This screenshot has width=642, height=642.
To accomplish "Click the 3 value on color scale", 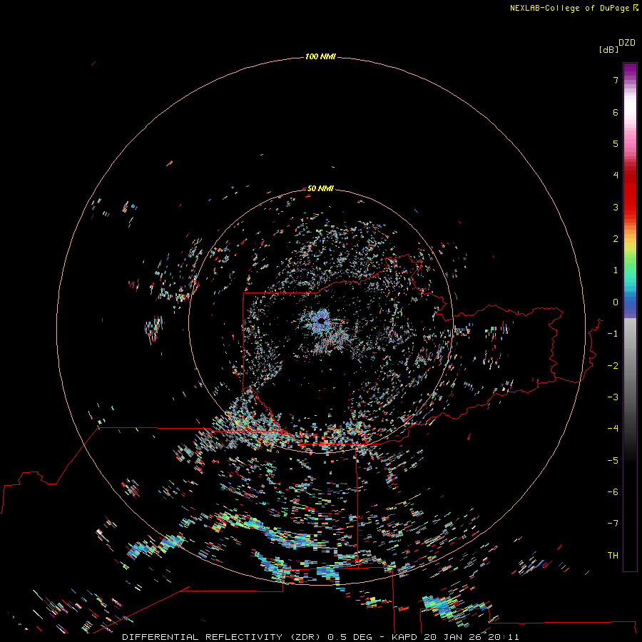I will tap(616, 207).
